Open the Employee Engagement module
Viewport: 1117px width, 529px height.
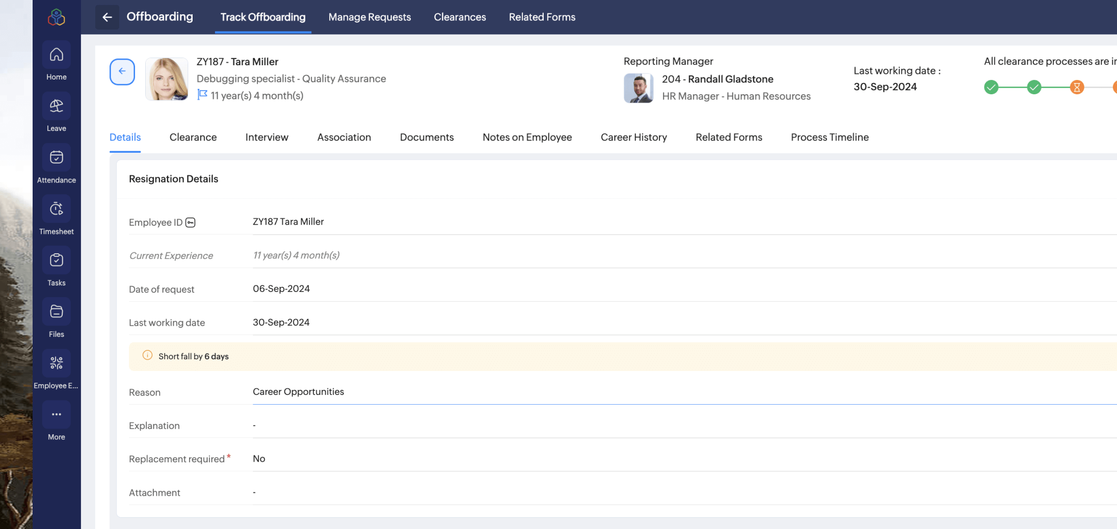pyautogui.click(x=56, y=362)
